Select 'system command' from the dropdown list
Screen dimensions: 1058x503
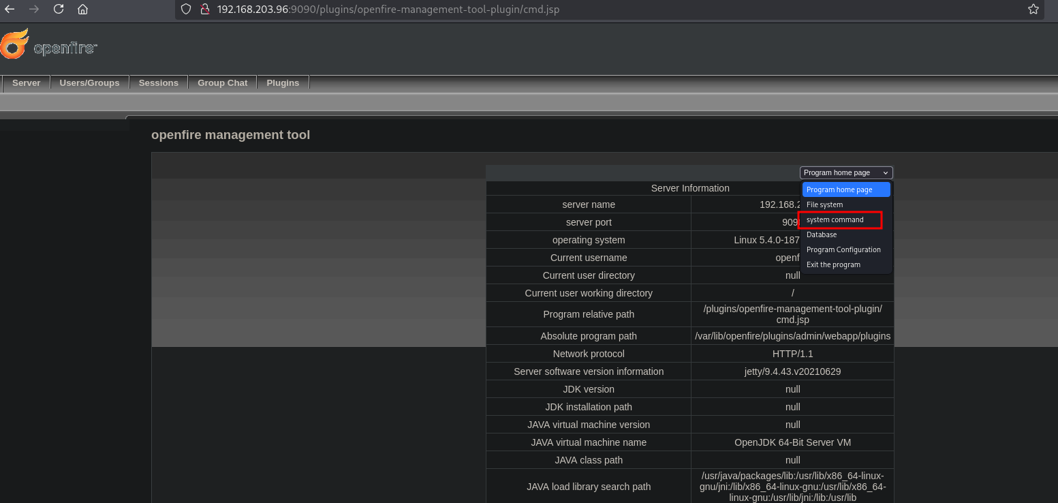(x=835, y=220)
